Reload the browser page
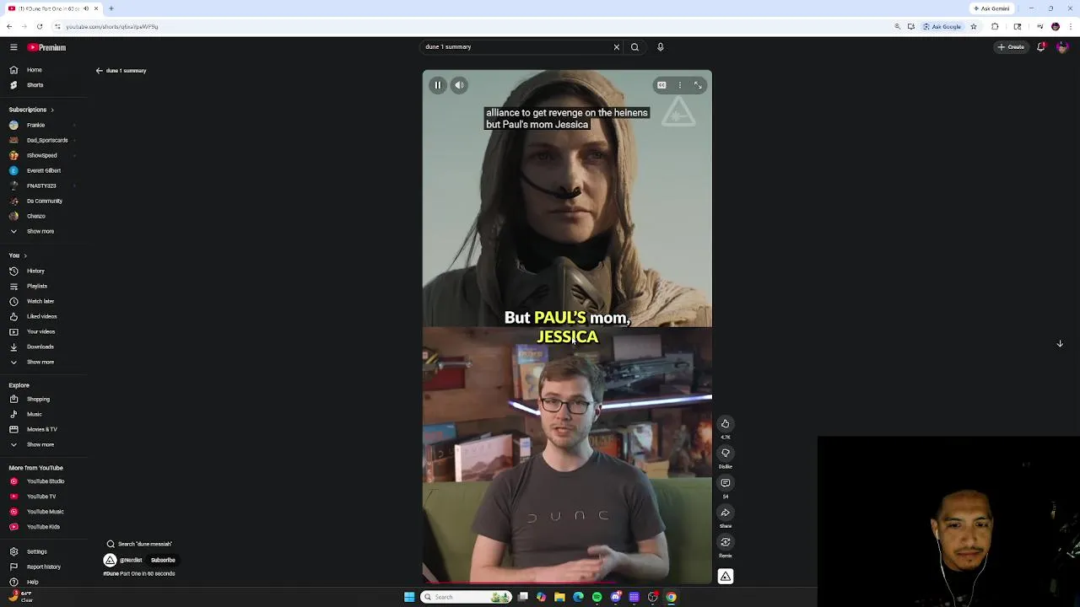Image resolution: width=1080 pixels, height=607 pixels. click(x=39, y=26)
